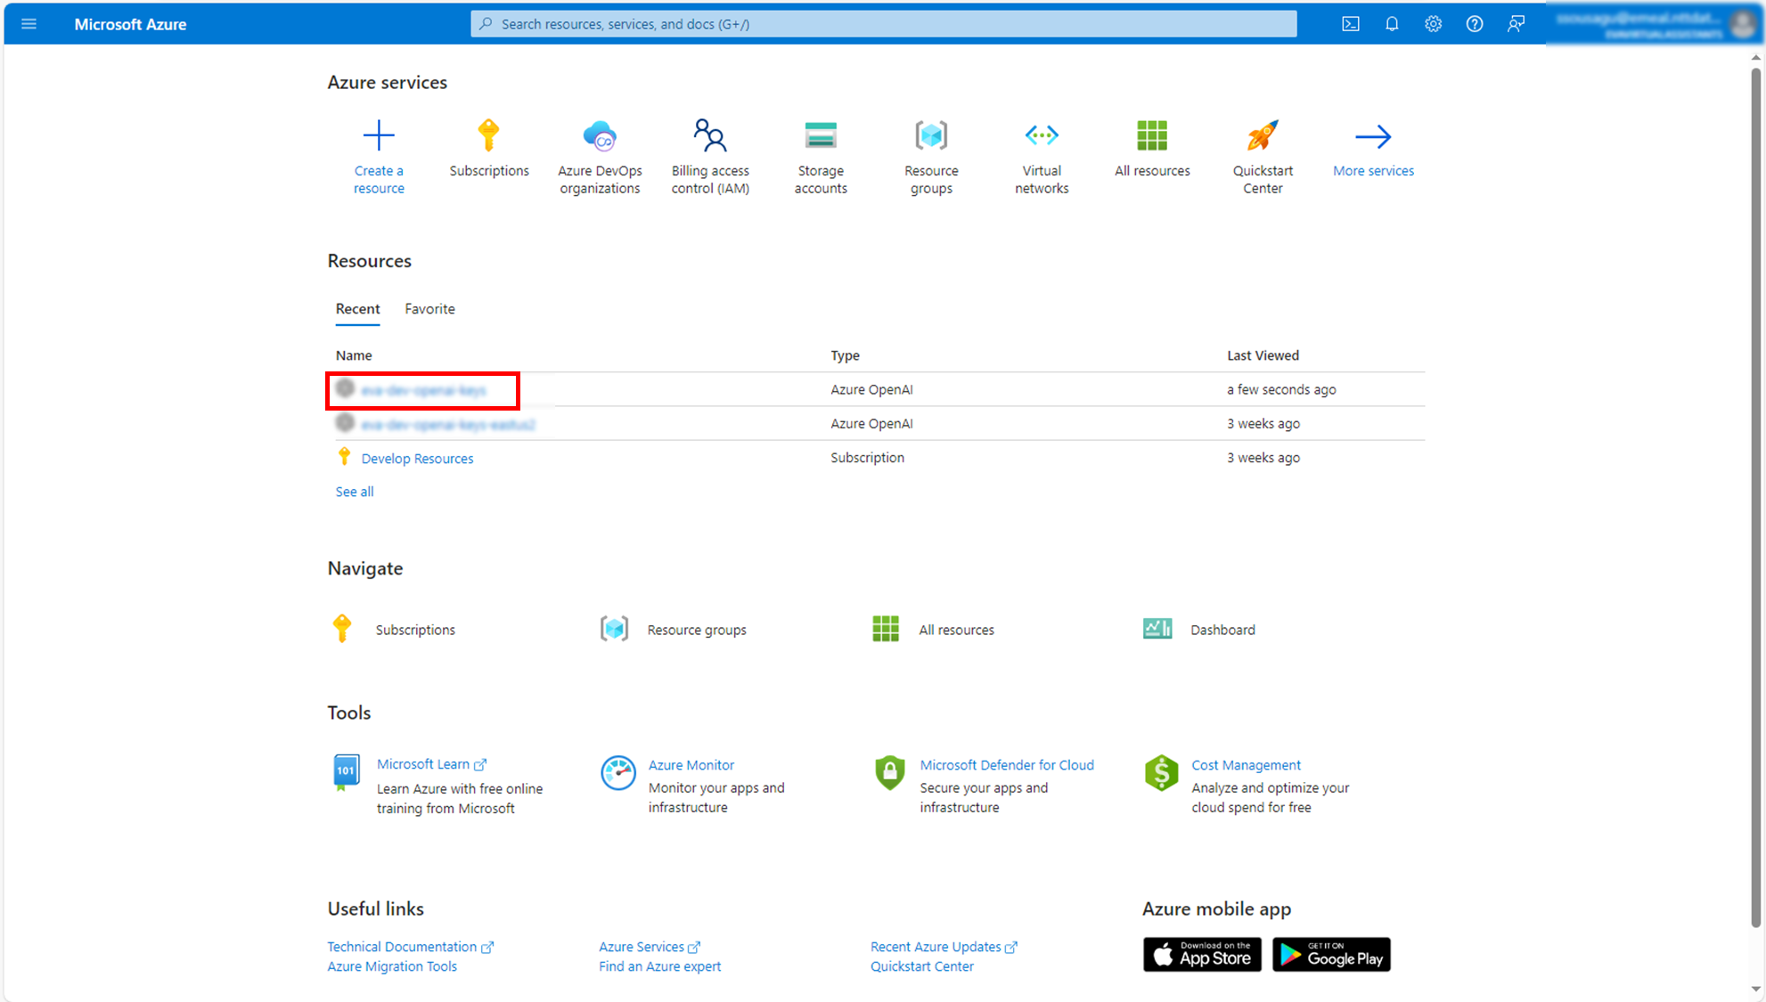Open the Develop Resources subscription
Screen dimensions: 1766x1002
tap(417, 459)
